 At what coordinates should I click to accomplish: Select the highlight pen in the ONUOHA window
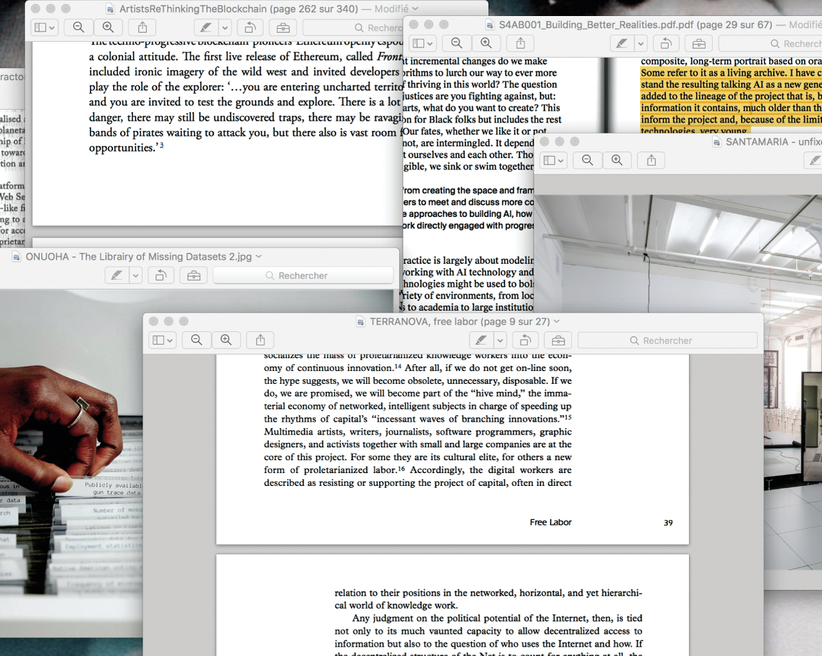pos(117,275)
